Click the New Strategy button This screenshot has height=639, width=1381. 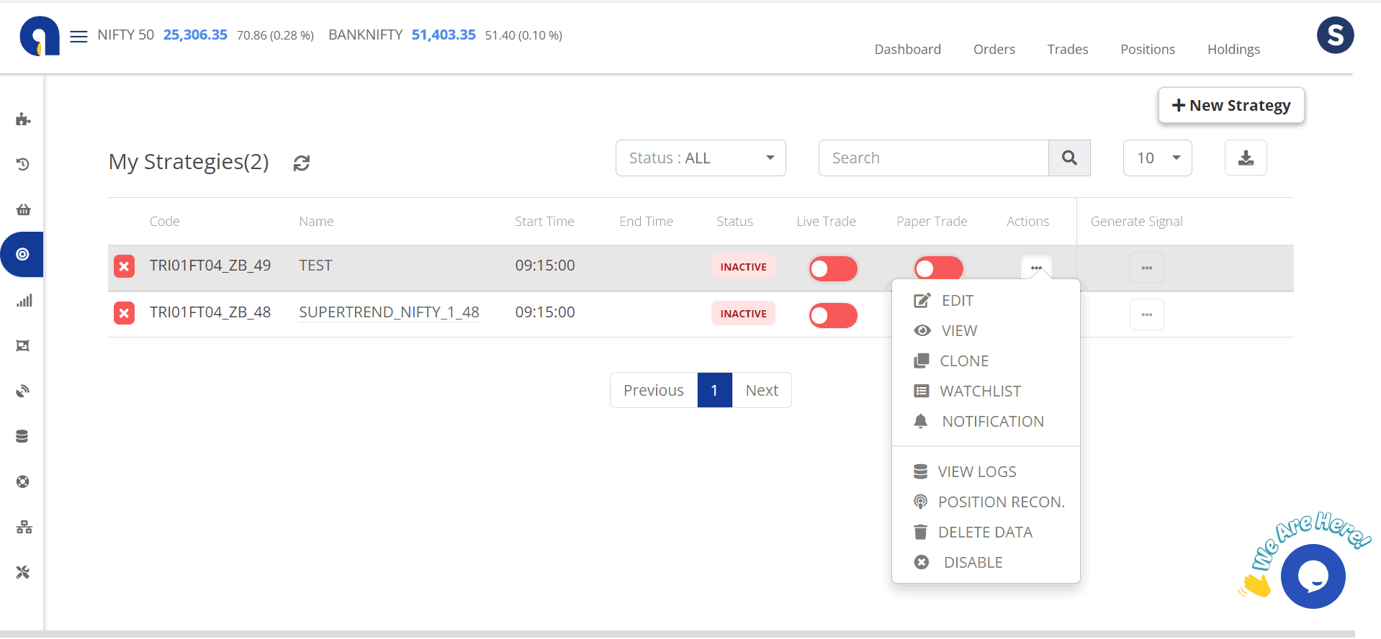pyautogui.click(x=1231, y=106)
